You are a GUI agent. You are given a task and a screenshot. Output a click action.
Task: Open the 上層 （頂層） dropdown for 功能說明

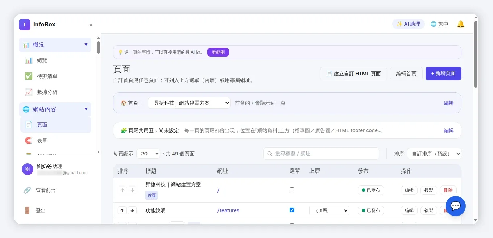coord(329,210)
